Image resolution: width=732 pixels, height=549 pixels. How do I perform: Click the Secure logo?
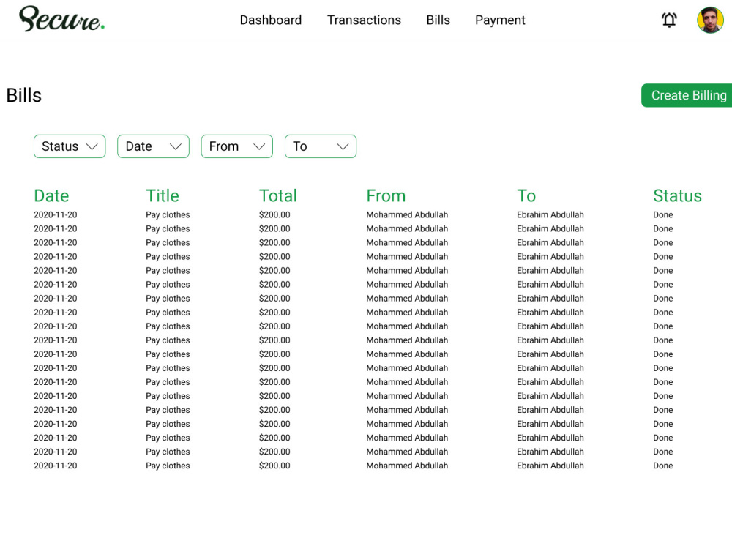[x=61, y=19]
